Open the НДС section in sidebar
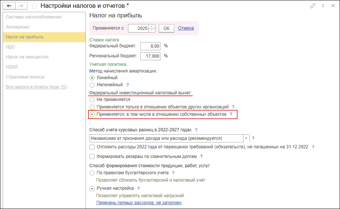 (11, 47)
